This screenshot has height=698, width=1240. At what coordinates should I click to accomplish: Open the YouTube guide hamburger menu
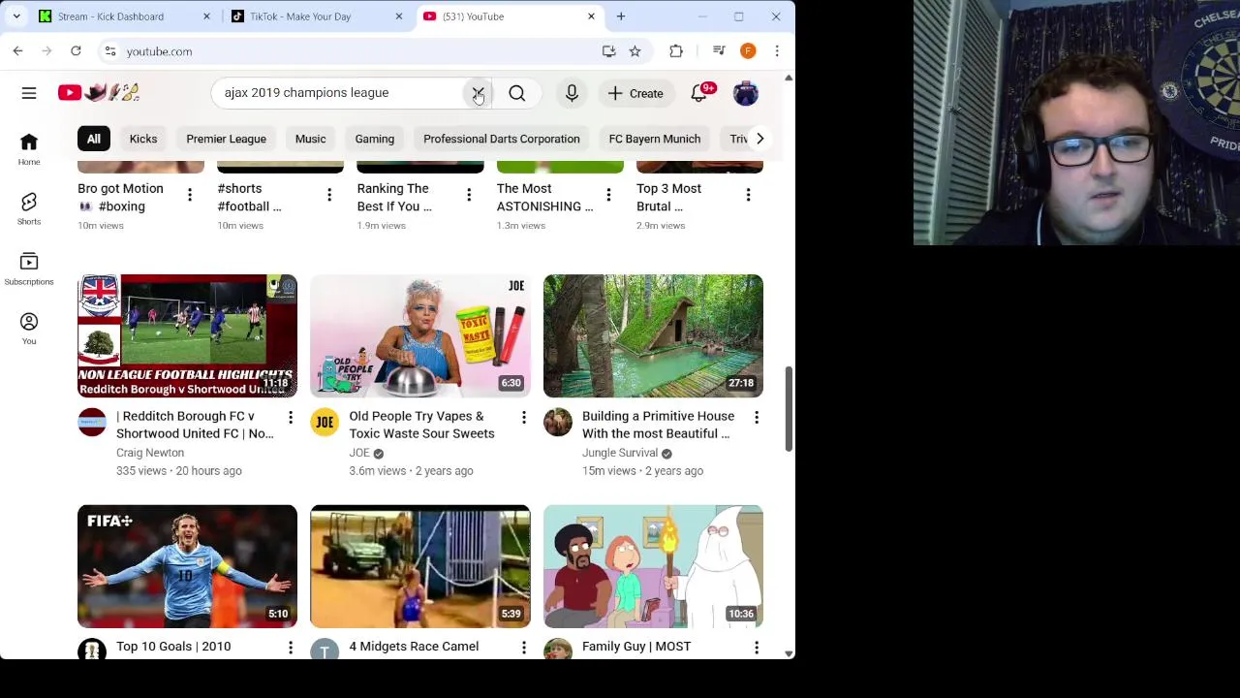click(x=29, y=93)
